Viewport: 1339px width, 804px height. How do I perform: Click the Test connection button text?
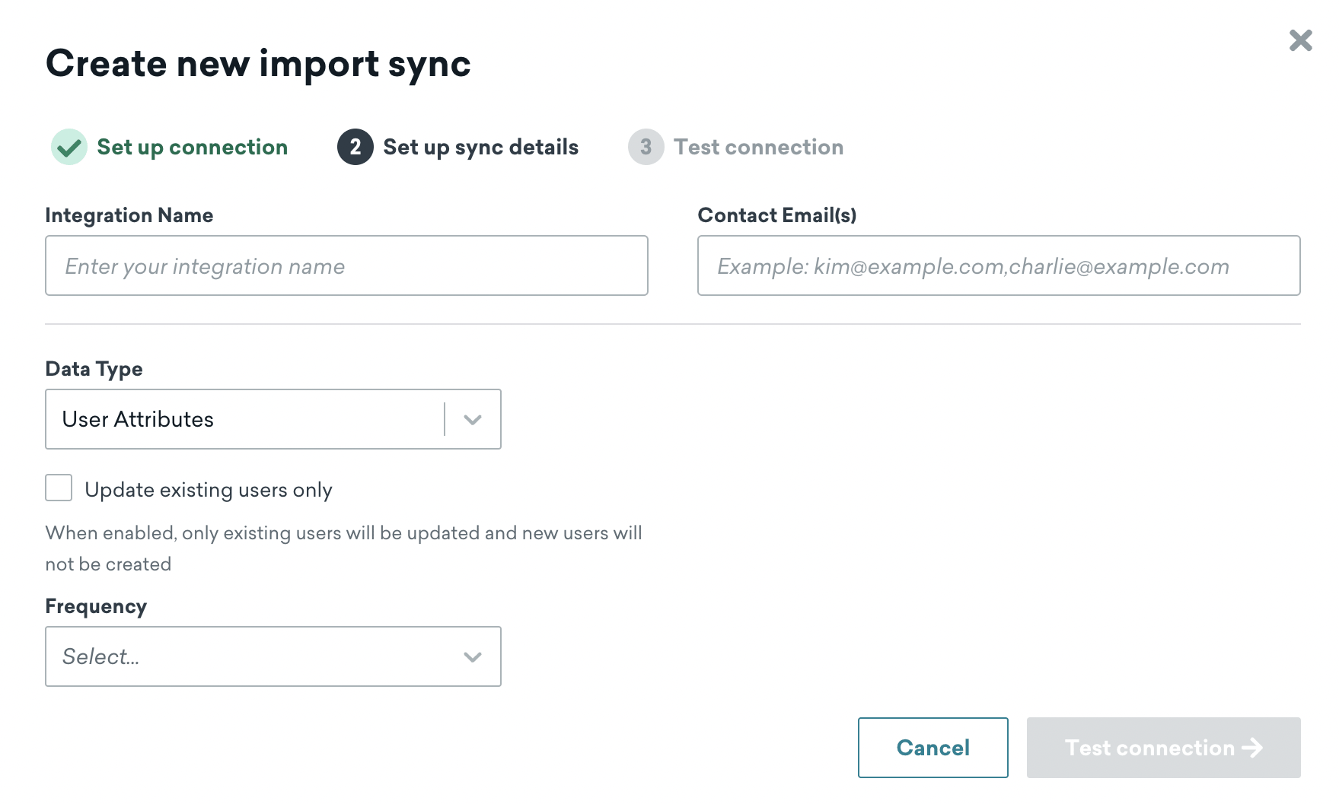1149,748
